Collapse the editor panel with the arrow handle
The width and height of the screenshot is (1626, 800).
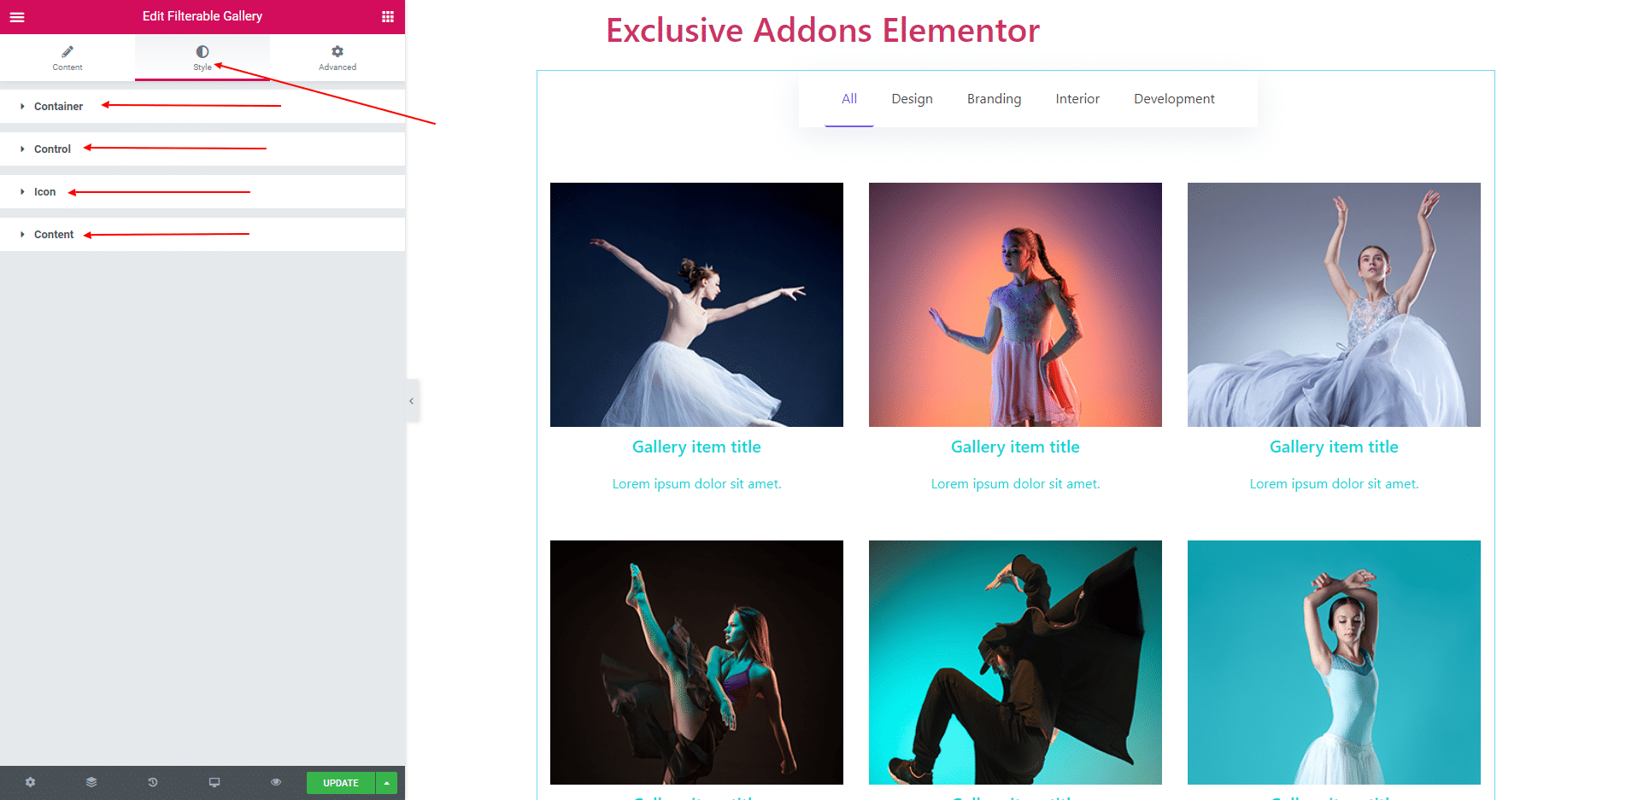point(412,400)
